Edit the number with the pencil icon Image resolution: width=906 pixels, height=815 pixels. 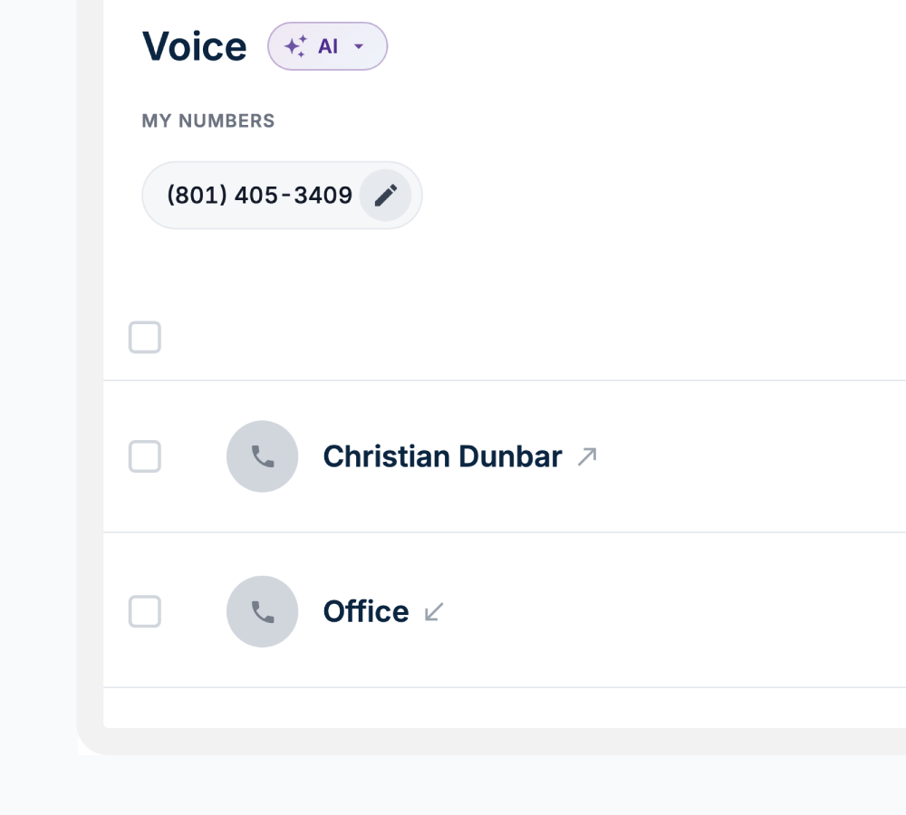coord(386,196)
